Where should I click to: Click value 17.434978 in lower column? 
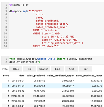pos(96,81)
